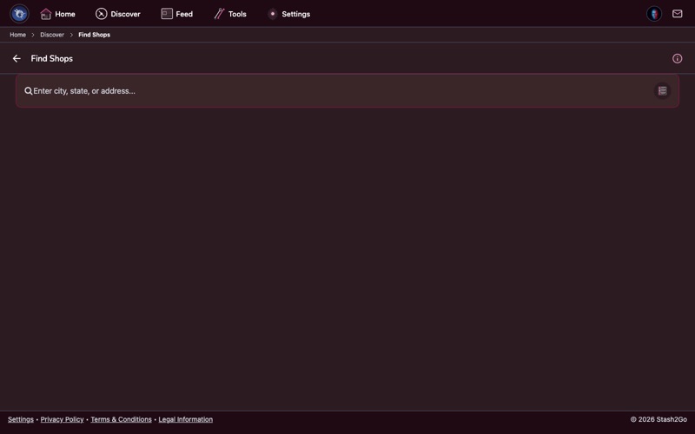This screenshot has width=695, height=434.
Task: Open the Tools menu item
Action: coord(230,14)
